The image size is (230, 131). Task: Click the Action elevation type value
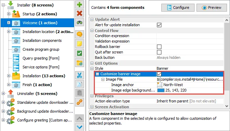coord(186,101)
